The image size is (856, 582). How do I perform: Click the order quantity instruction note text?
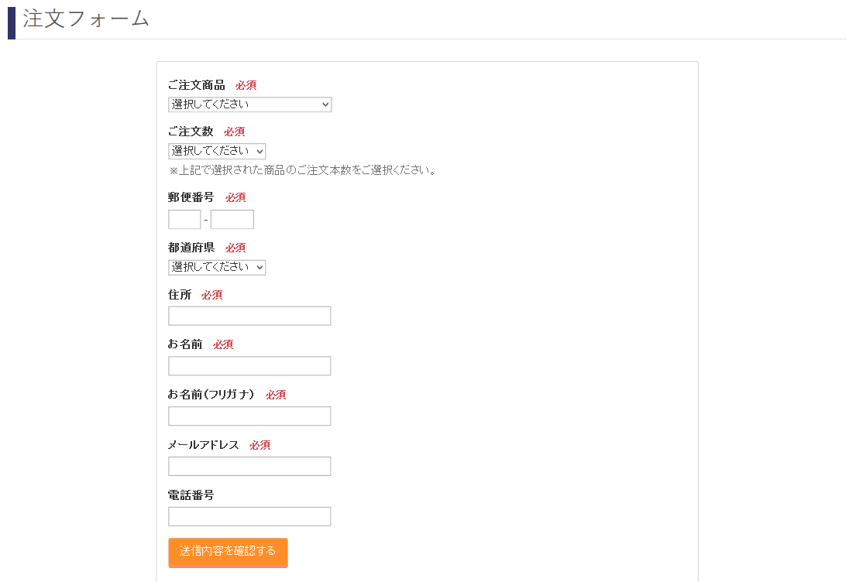tap(301, 169)
